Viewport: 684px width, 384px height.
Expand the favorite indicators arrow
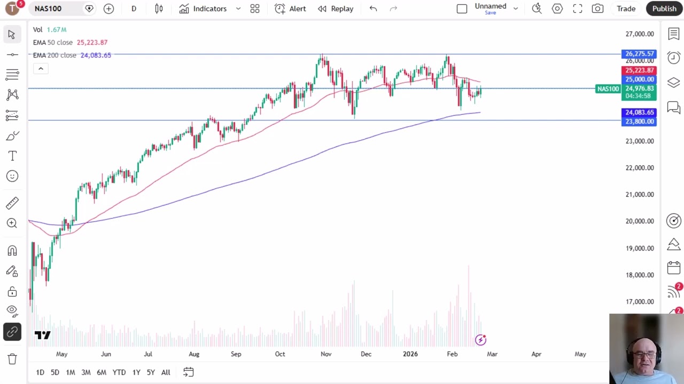238,9
